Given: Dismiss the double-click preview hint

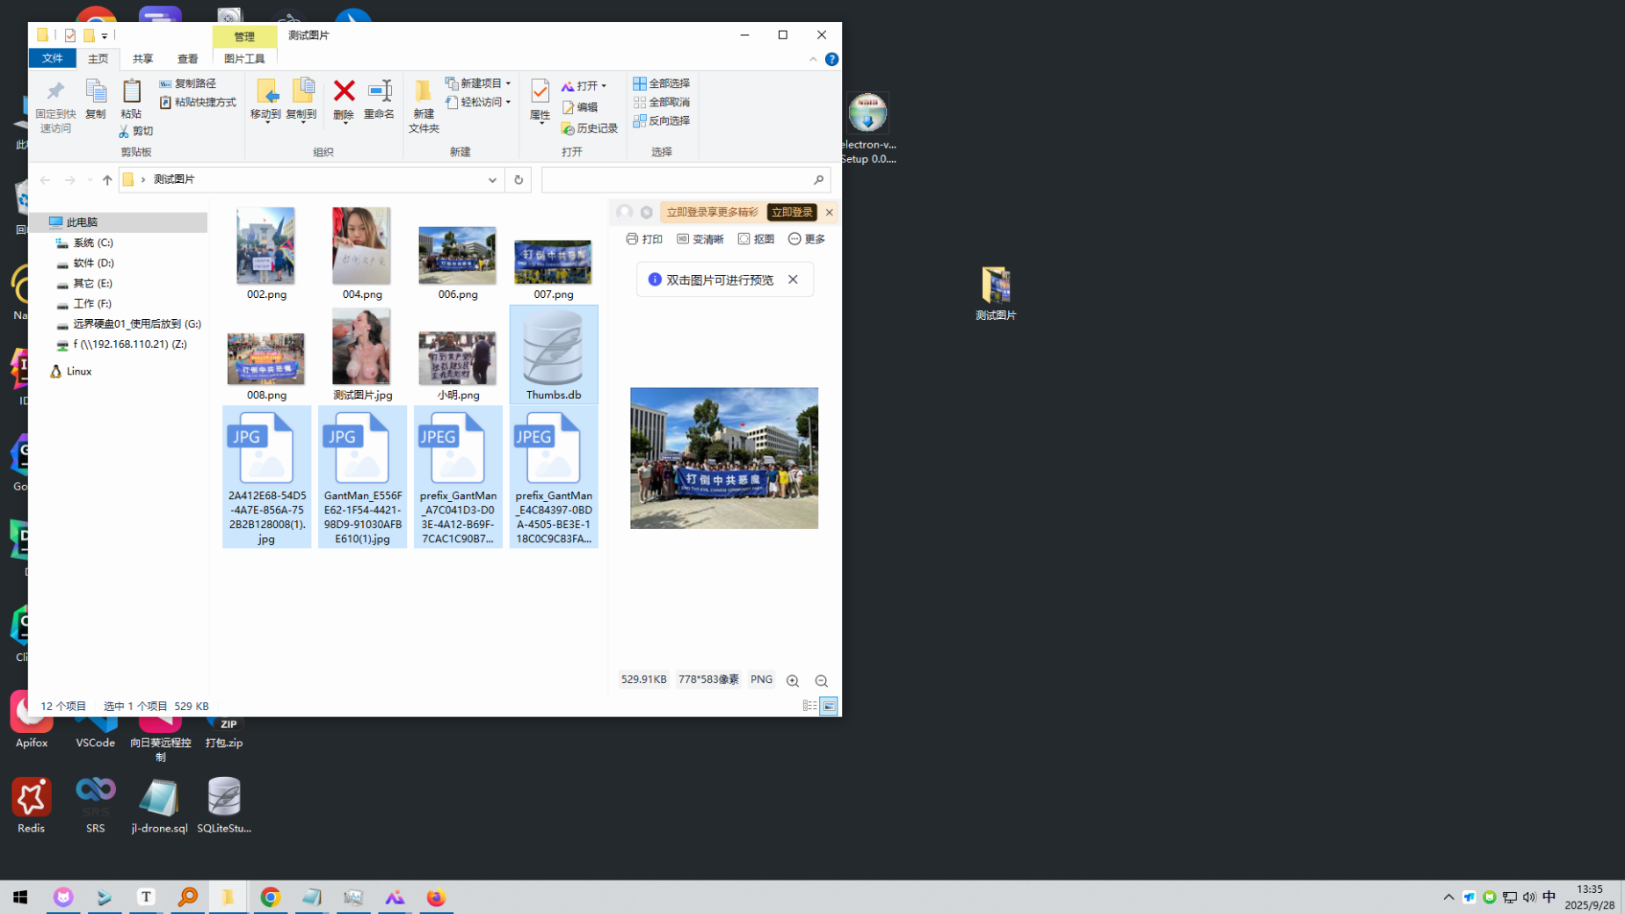Looking at the screenshot, I should click(x=793, y=279).
